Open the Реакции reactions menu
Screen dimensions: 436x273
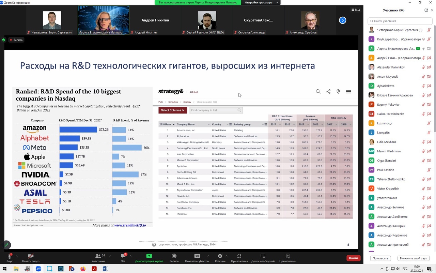[220, 258]
